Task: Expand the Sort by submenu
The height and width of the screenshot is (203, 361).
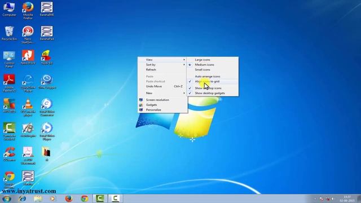Action: coord(162,65)
